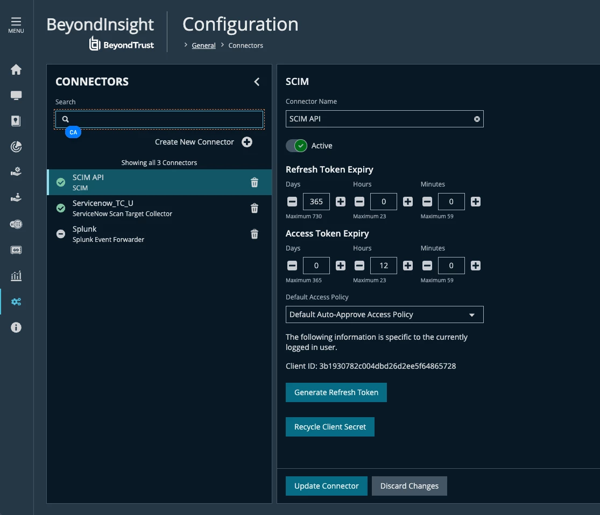Open the person-in-hand sidebar icon

pos(16,198)
